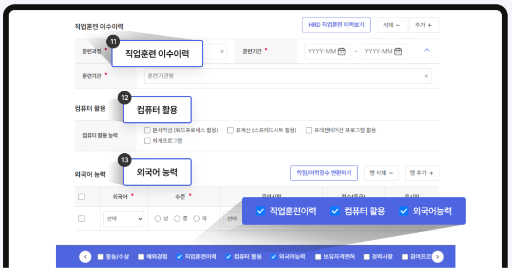Click the step 11 numbered badge
This screenshot has width=512, height=274.
click(x=113, y=41)
